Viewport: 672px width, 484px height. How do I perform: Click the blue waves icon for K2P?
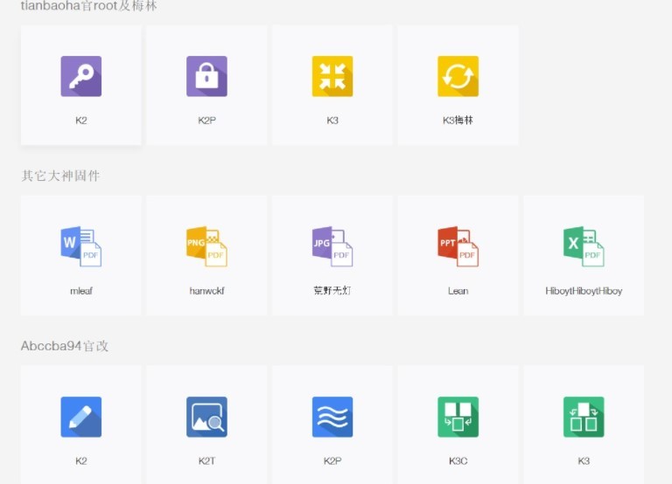(332, 417)
